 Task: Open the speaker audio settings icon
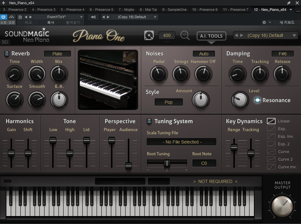[x=149, y=35]
